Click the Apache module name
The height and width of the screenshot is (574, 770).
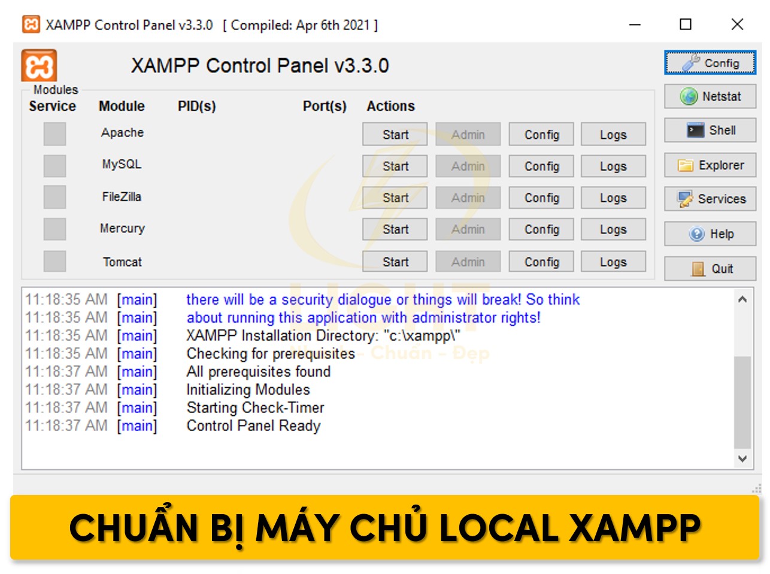pyautogui.click(x=122, y=133)
